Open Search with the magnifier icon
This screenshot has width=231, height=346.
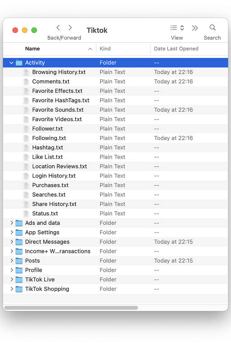tap(213, 27)
